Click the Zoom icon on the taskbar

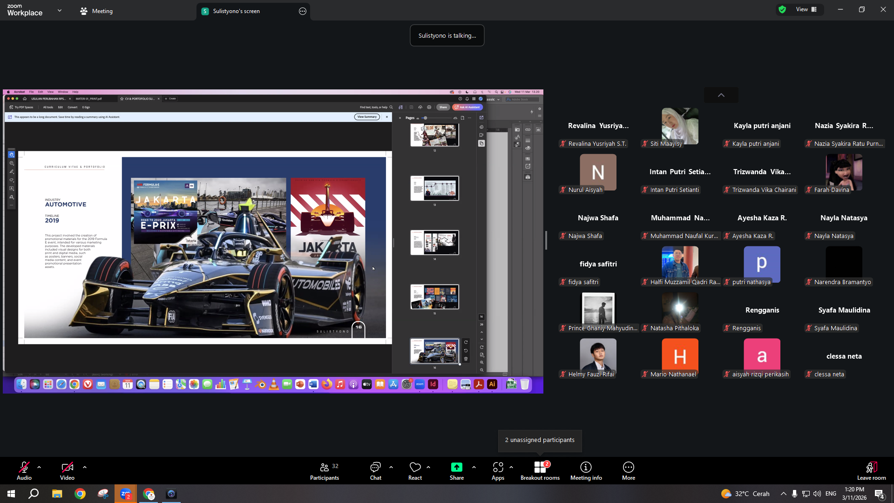pyautogui.click(x=126, y=494)
